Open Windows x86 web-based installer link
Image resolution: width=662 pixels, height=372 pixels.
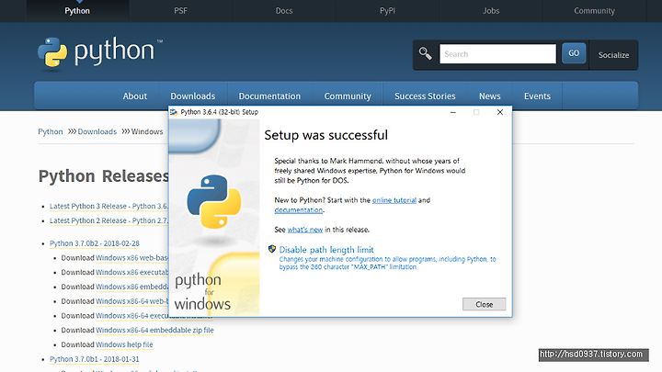[x=131, y=258]
